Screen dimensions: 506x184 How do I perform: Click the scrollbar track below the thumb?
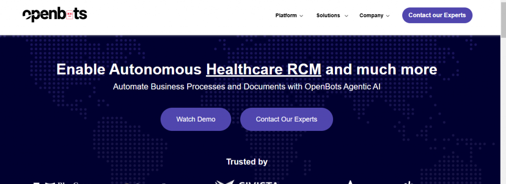[503, 109]
